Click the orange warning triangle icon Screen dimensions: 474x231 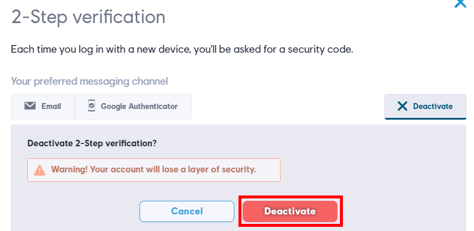[x=40, y=170]
